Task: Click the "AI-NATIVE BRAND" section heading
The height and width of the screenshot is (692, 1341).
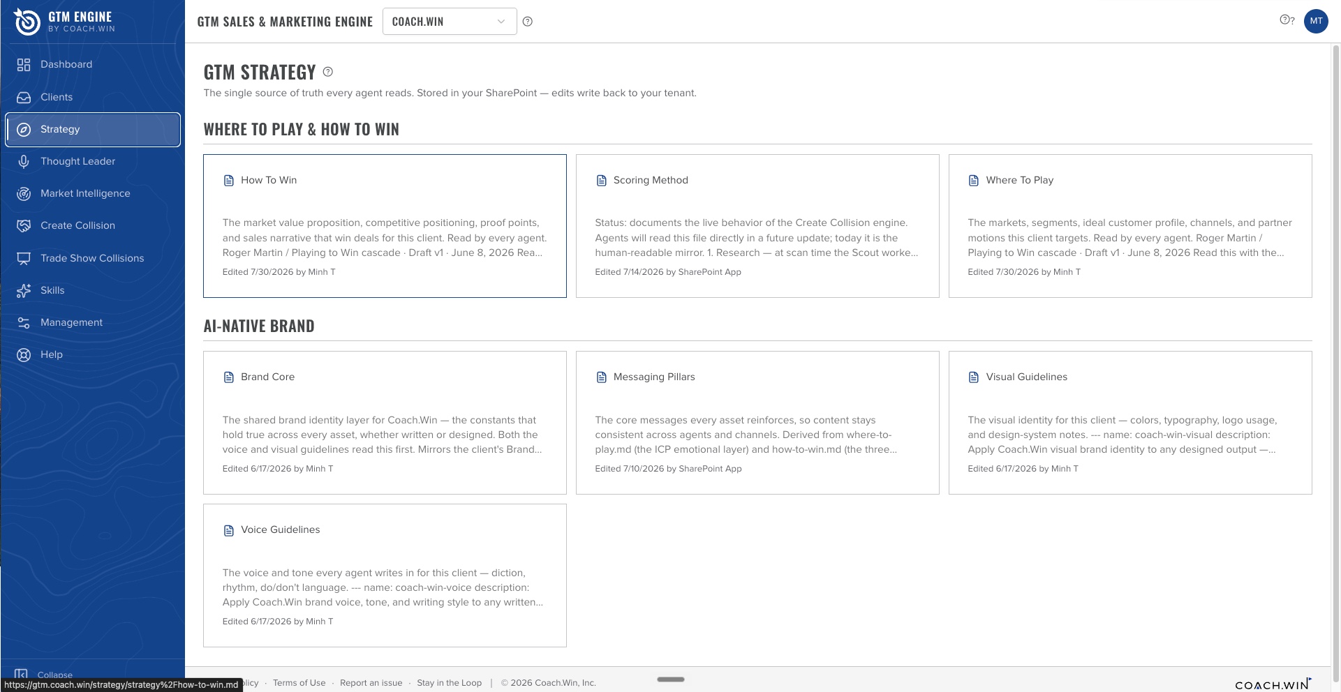Action: pos(259,326)
